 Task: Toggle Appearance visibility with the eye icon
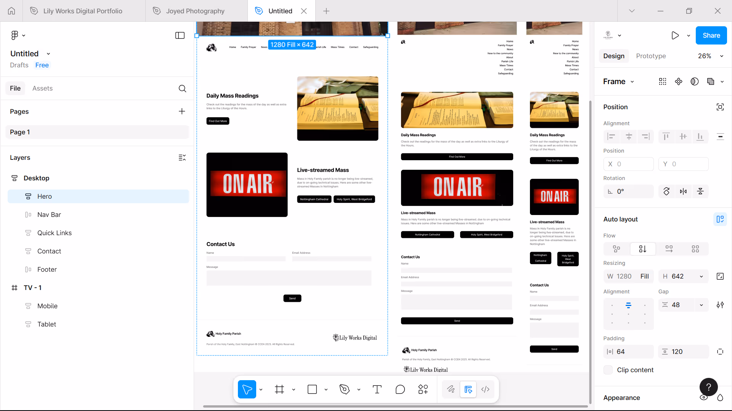704,398
